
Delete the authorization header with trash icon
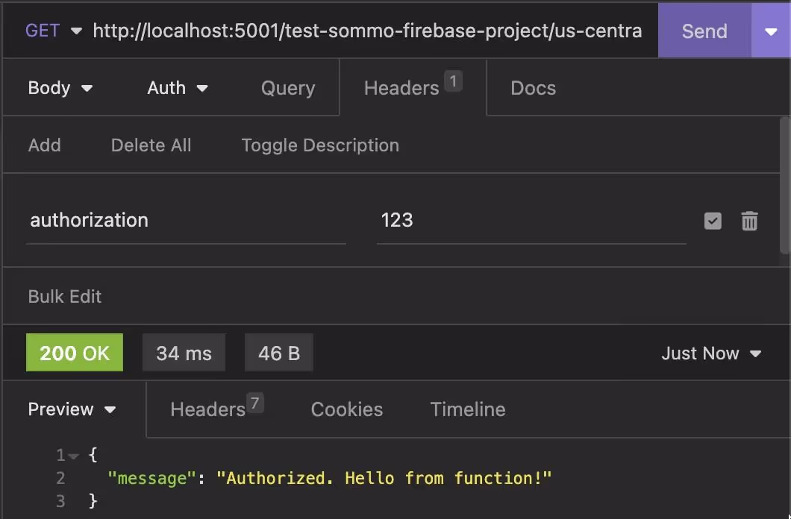pyautogui.click(x=749, y=221)
